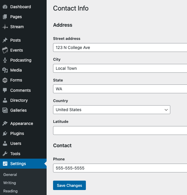
Task: Open the Users menu
Action: click(x=16, y=143)
